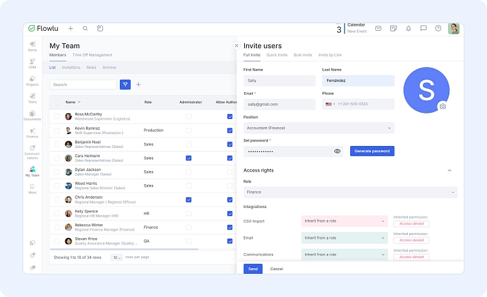Open the Position dropdown
Viewport: 487px width, 297px height.
pos(319,128)
